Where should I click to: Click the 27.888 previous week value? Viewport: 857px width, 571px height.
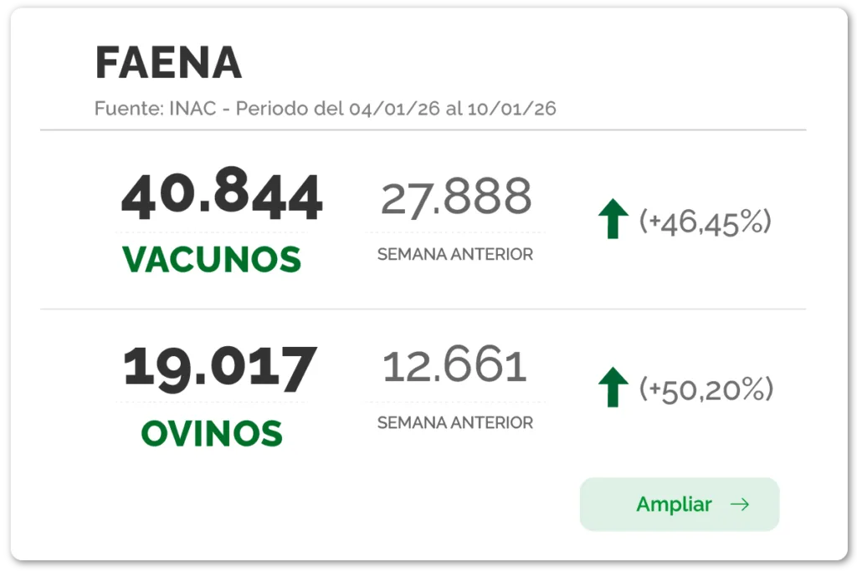tap(456, 197)
